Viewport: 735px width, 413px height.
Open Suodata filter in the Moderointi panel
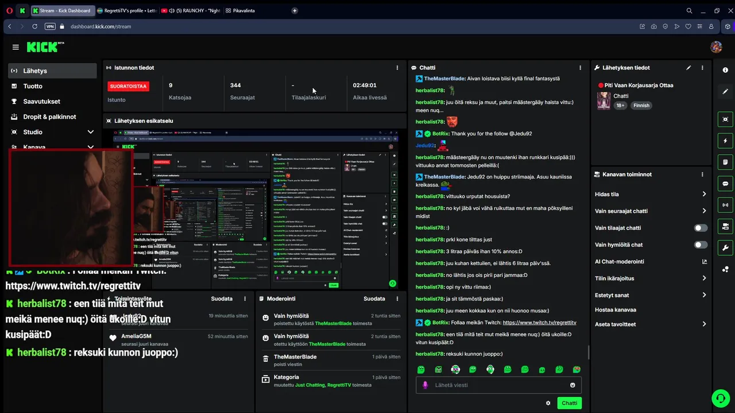click(374, 299)
